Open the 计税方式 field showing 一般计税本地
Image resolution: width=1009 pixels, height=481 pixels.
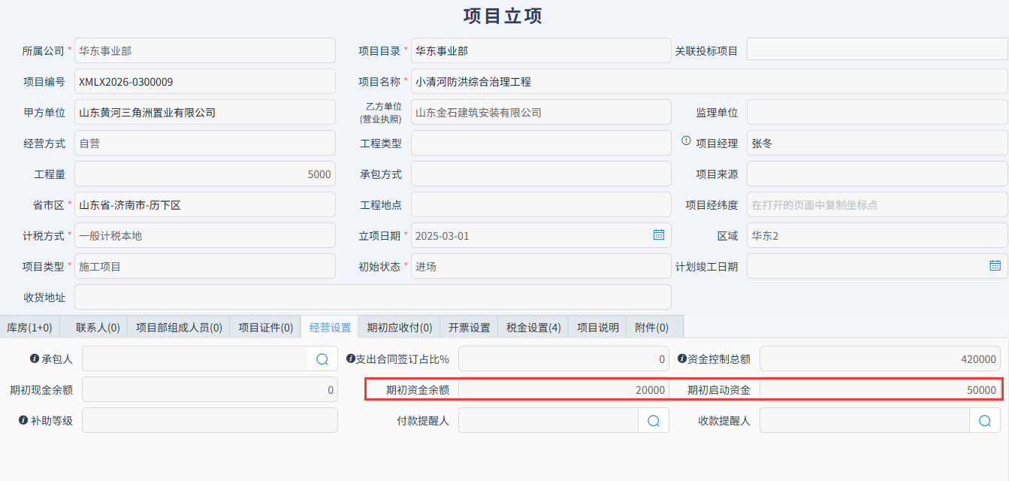coord(205,235)
